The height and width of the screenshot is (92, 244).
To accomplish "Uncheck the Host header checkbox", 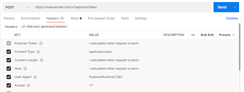I will [9, 69].
